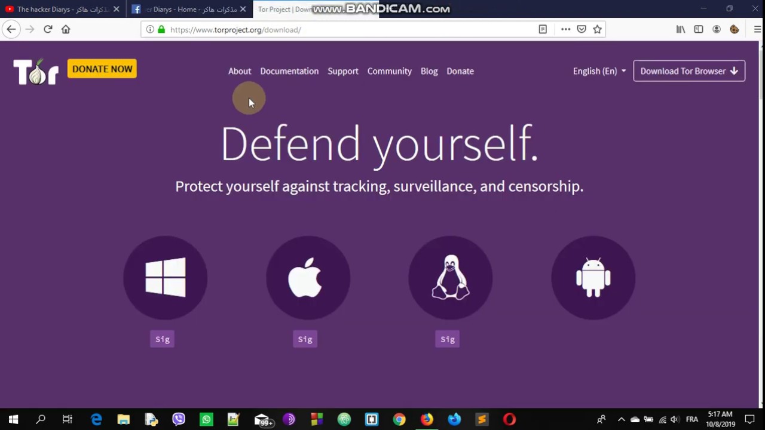This screenshot has width=765, height=430.
Task: Open Firefox hamburger menu
Action: (757, 29)
